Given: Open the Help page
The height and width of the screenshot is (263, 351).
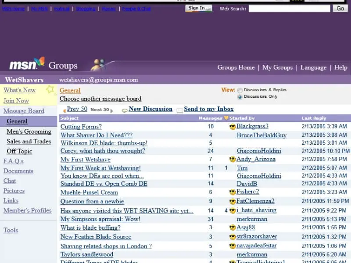Looking at the screenshot, I should pos(341,68).
